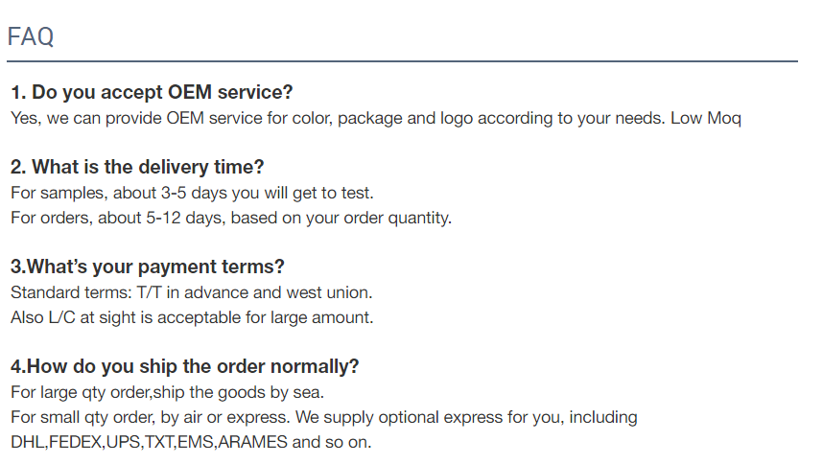Click the samples 3-5 days line
Viewport: 823px width, 464px height.
click(x=192, y=193)
